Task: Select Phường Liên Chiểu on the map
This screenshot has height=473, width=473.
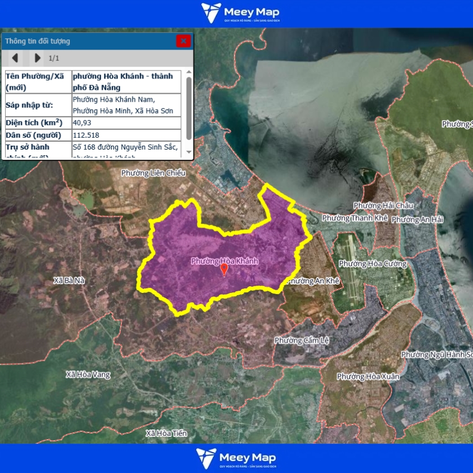Action: (x=153, y=173)
